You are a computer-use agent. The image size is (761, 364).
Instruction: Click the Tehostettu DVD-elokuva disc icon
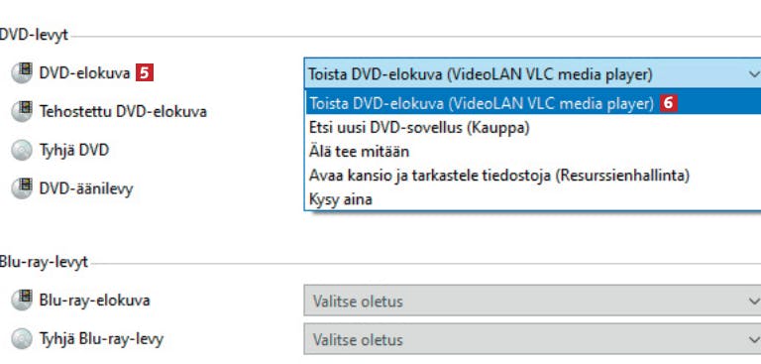pos(22,112)
